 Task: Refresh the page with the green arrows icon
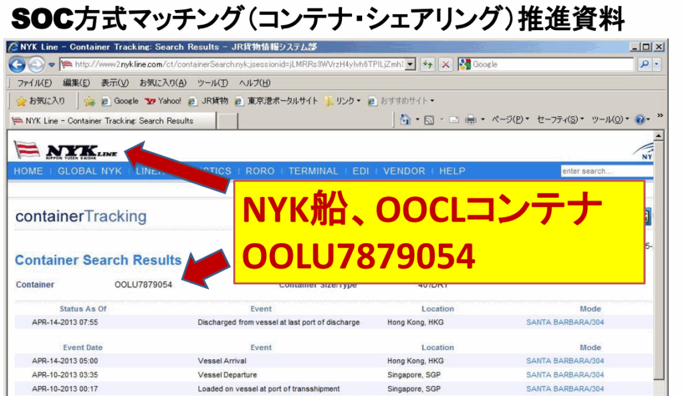click(x=428, y=65)
